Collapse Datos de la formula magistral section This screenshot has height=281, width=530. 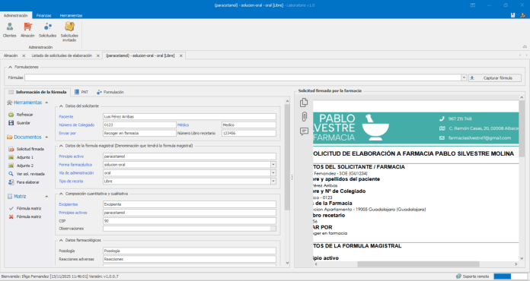61,146
